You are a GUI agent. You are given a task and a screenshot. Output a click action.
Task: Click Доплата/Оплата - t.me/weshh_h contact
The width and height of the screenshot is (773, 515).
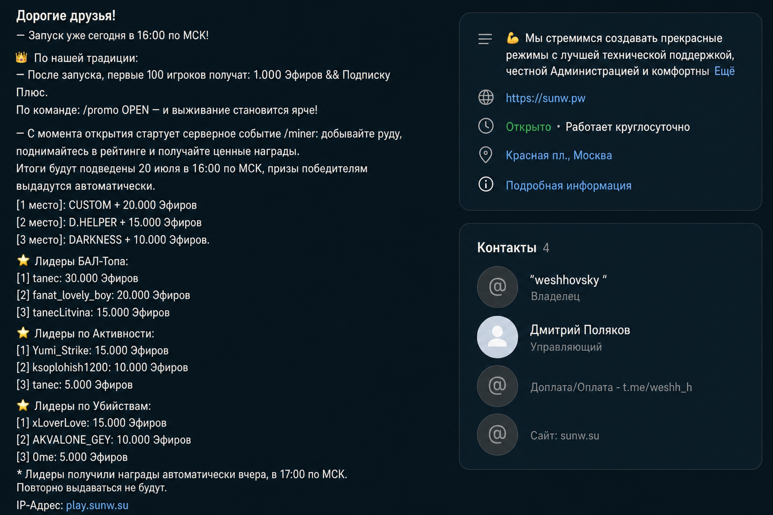611,387
